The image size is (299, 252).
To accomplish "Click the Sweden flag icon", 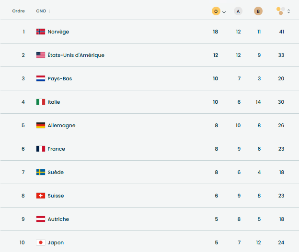I will pyautogui.click(x=41, y=172).
